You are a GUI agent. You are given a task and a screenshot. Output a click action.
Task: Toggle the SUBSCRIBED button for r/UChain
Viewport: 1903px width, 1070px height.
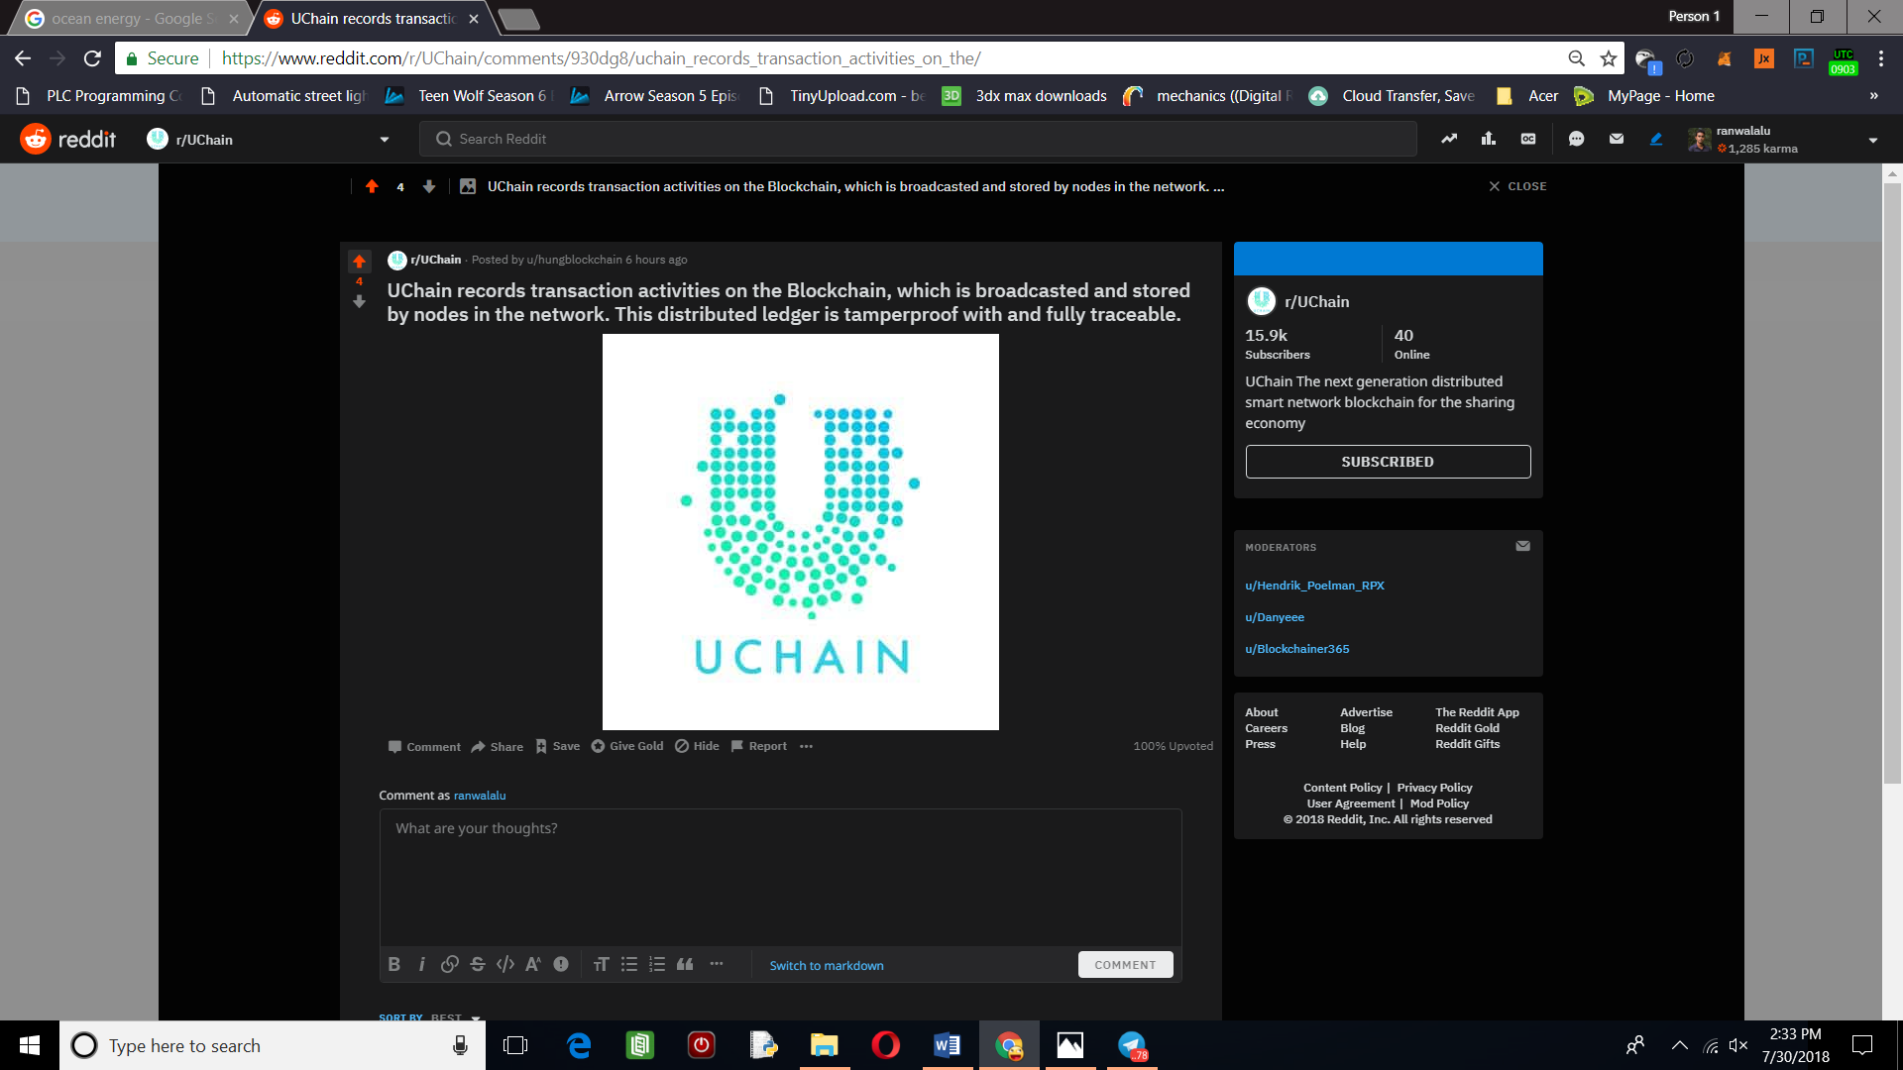[x=1388, y=462]
